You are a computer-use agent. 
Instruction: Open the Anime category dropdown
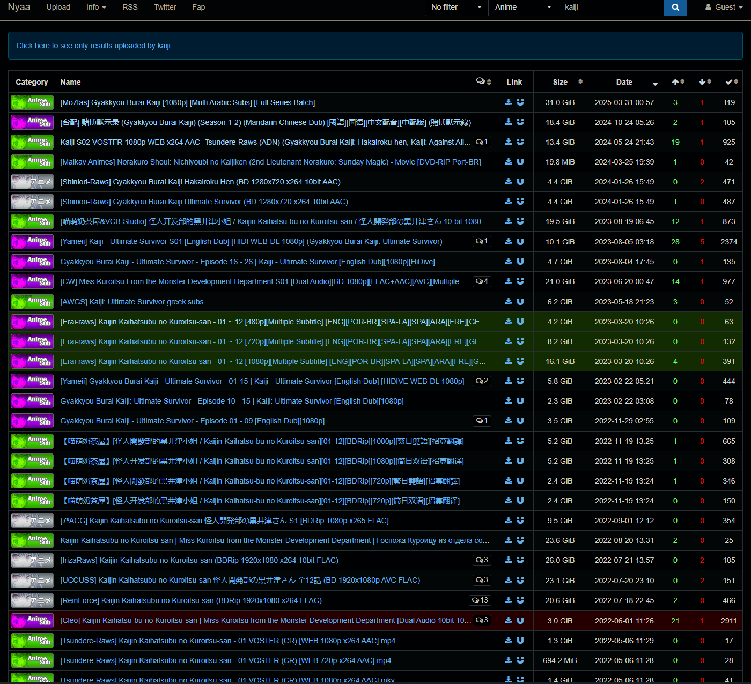[x=523, y=8]
